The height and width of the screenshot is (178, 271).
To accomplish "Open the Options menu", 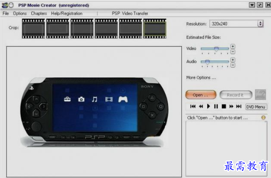I will point(20,13).
